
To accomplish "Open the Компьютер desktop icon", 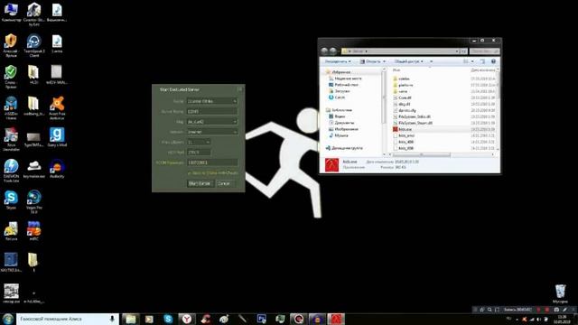I will pos(11,12).
